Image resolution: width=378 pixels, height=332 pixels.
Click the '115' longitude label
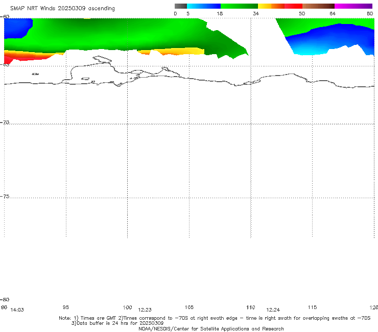[x=312, y=307]
